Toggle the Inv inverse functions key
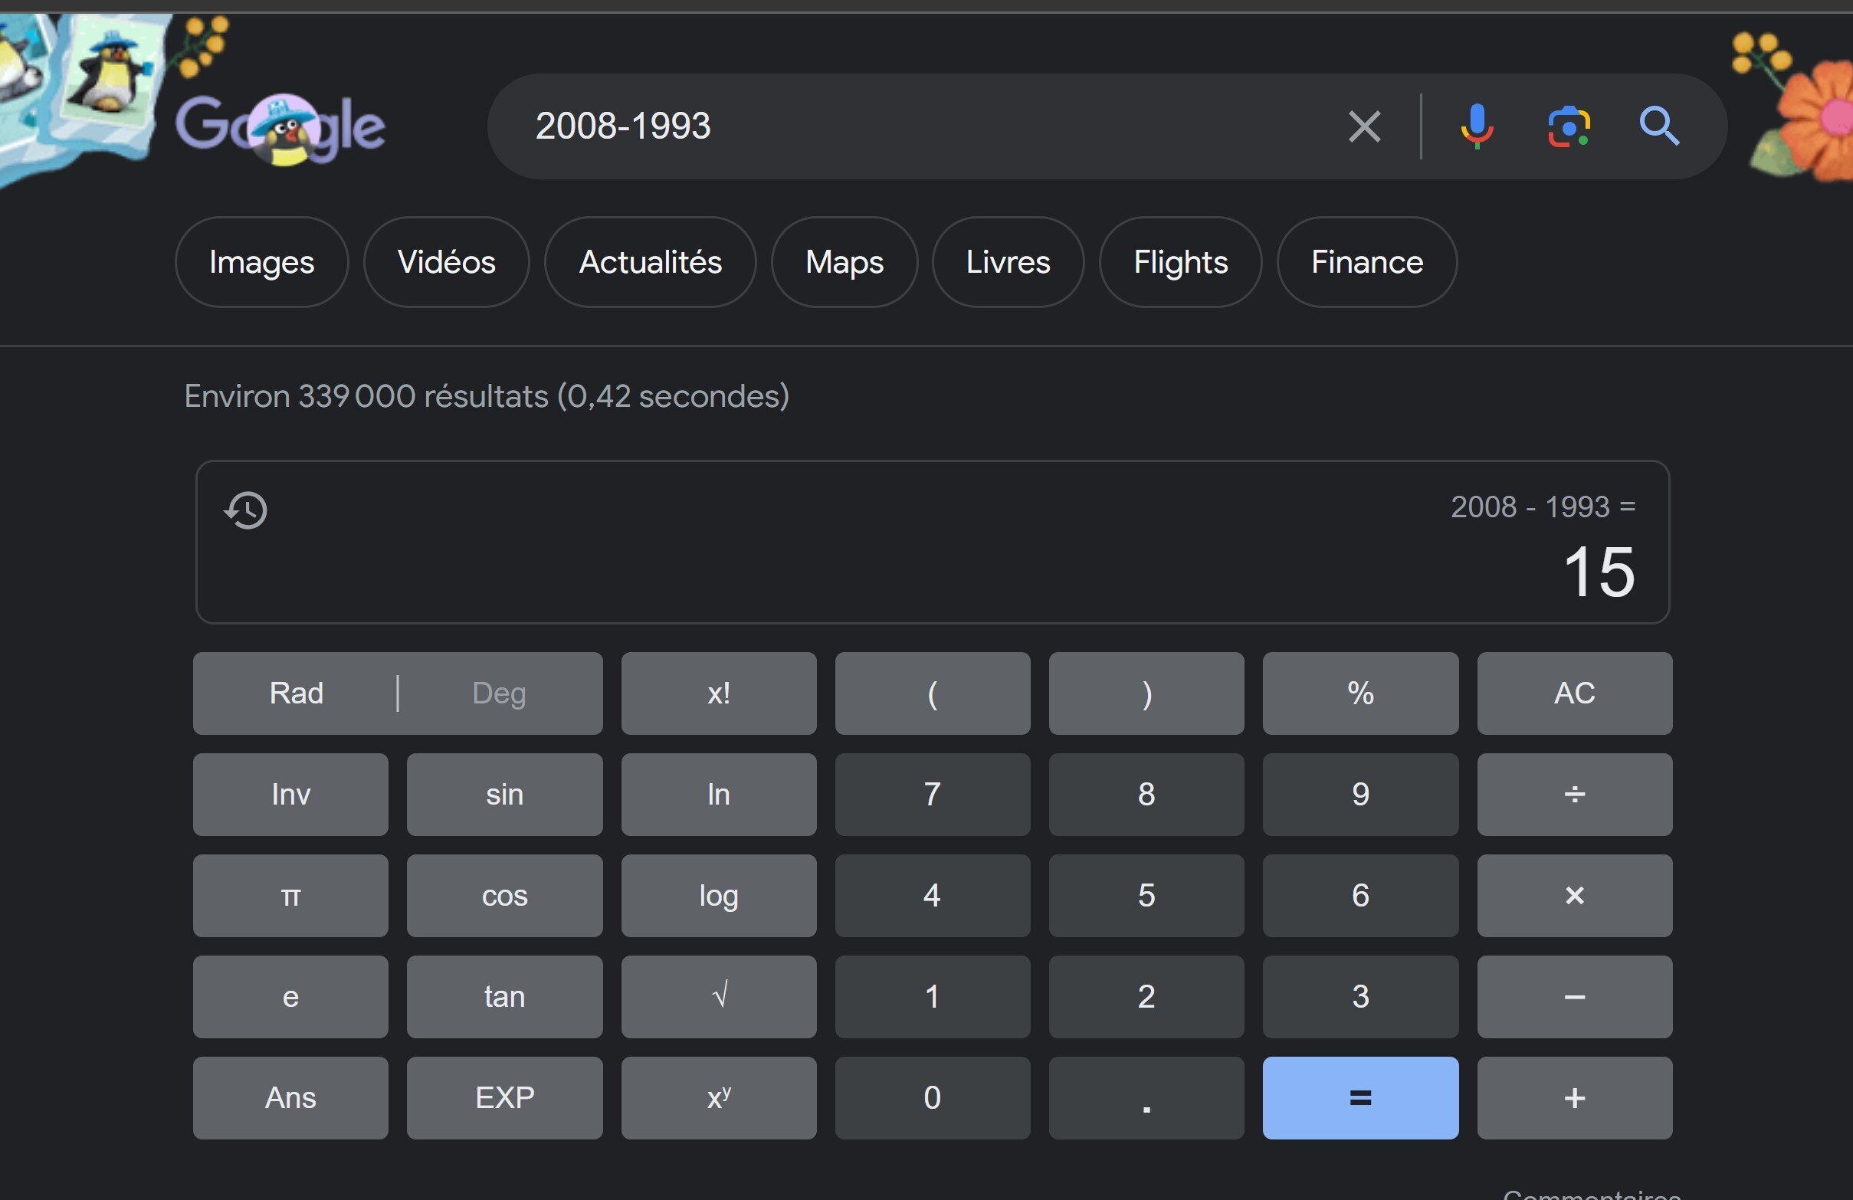 point(290,795)
